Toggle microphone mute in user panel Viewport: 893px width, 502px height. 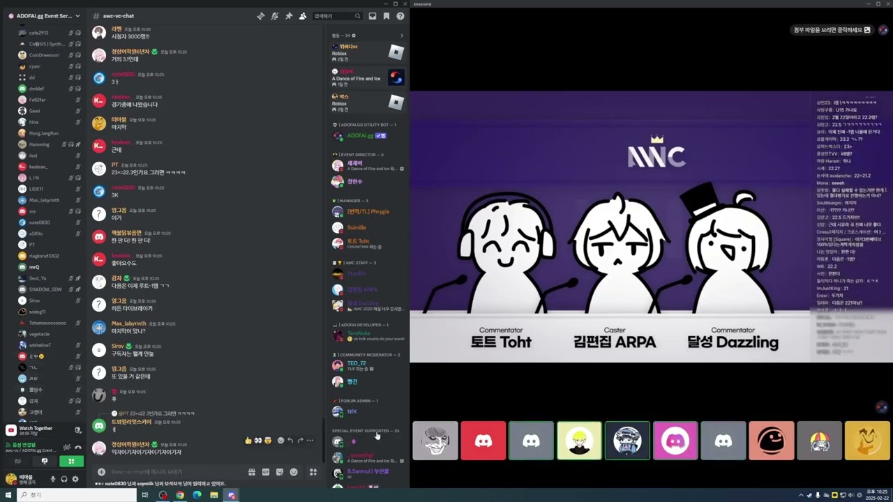[52, 479]
